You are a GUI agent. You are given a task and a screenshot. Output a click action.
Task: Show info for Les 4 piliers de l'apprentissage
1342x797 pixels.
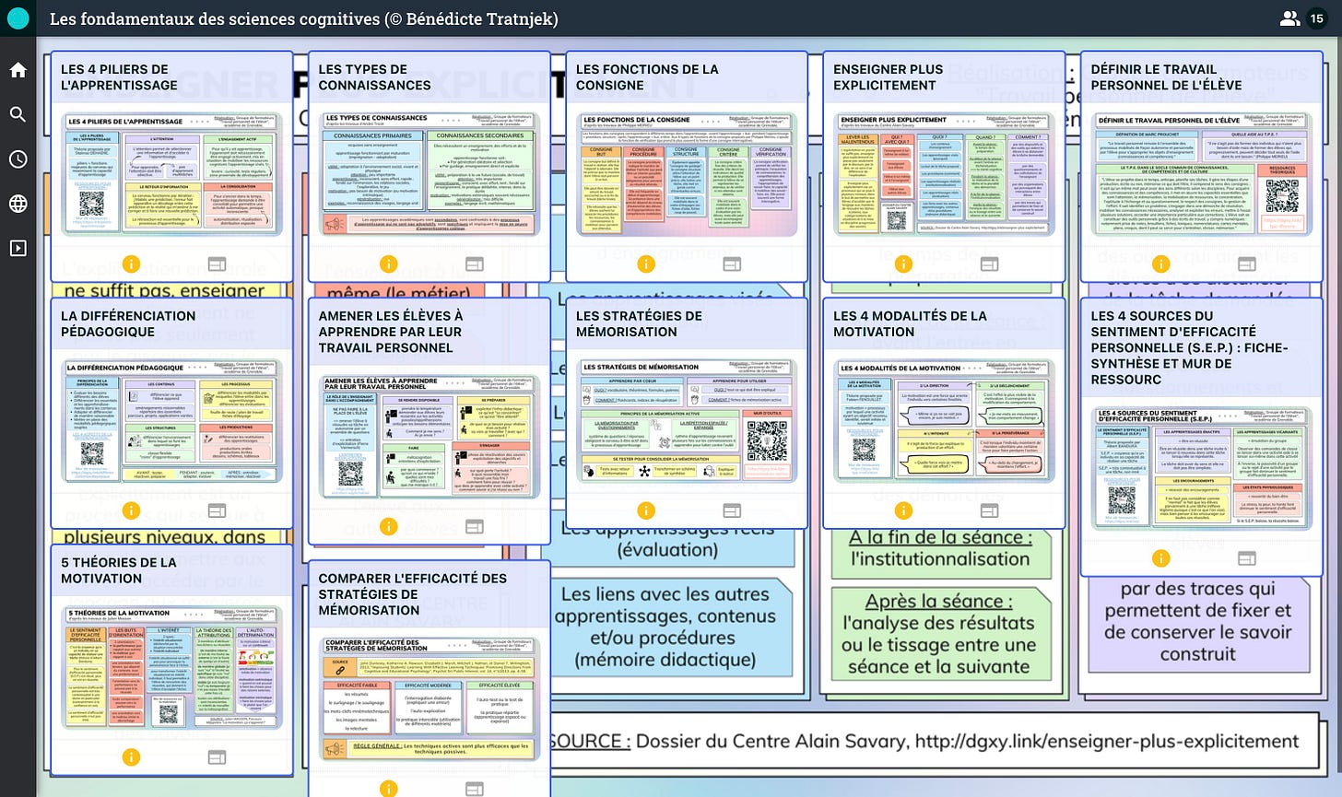pos(131,264)
